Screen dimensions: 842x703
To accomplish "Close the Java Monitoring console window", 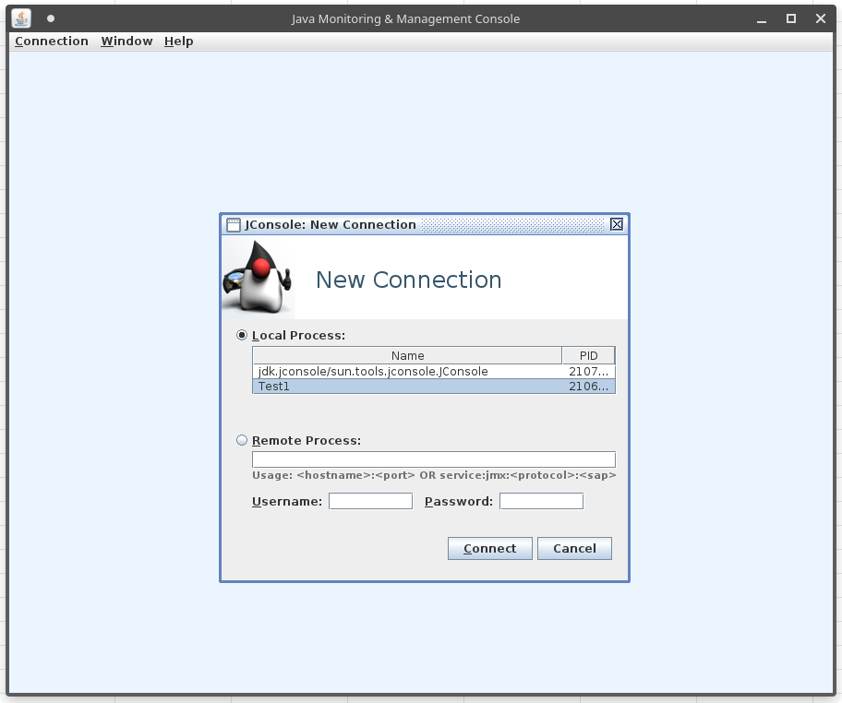I will (x=821, y=18).
